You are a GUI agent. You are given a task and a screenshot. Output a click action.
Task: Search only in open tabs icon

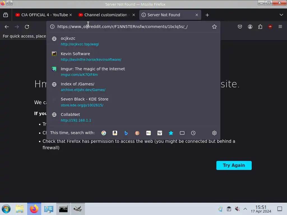[182, 133]
